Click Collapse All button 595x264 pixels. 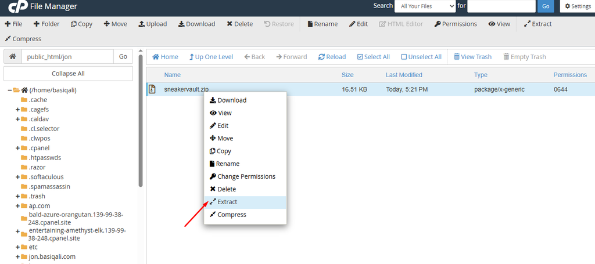click(x=69, y=74)
